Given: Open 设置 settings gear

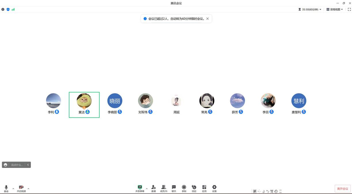Looking at the screenshot, I should tap(214, 187).
